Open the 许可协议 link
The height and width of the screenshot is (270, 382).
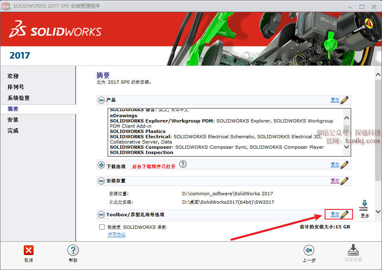[116, 235]
